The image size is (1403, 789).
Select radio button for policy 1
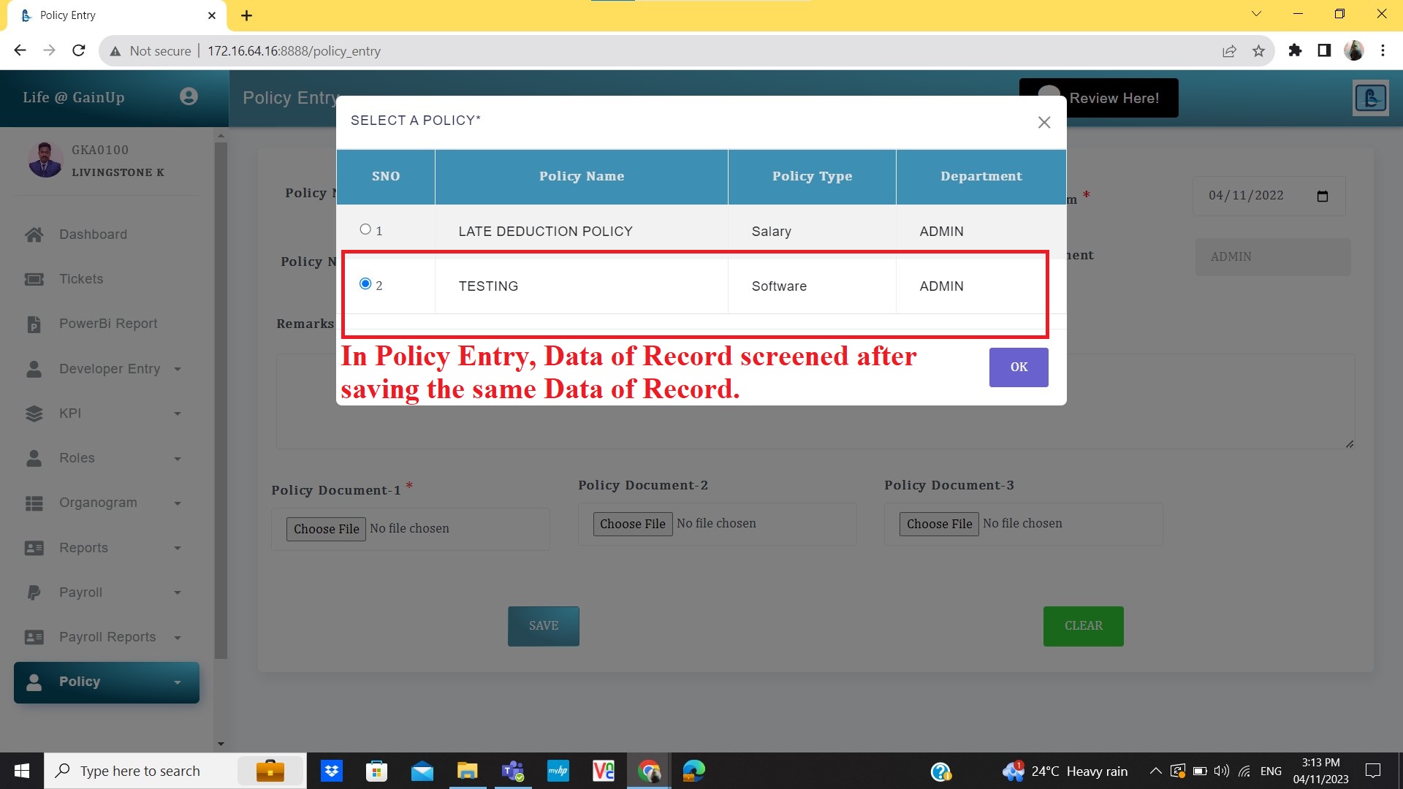pyautogui.click(x=365, y=229)
